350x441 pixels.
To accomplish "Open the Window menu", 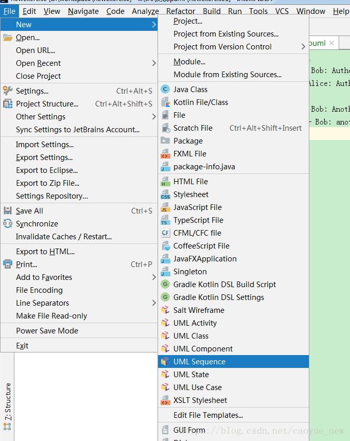I will tap(310, 11).
